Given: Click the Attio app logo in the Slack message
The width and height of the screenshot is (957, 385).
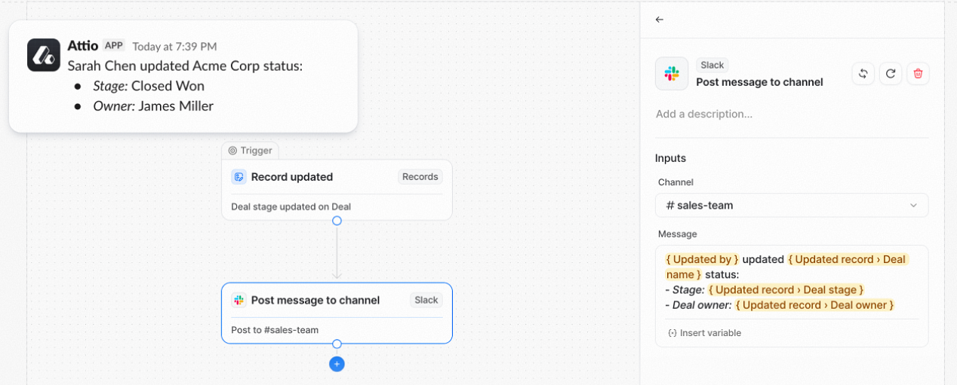Looking at the screenshot, I should point(44,55).
